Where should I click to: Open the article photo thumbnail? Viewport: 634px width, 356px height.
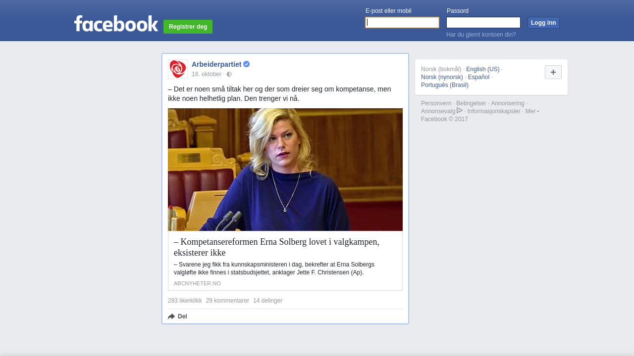[x=285, y=170]
